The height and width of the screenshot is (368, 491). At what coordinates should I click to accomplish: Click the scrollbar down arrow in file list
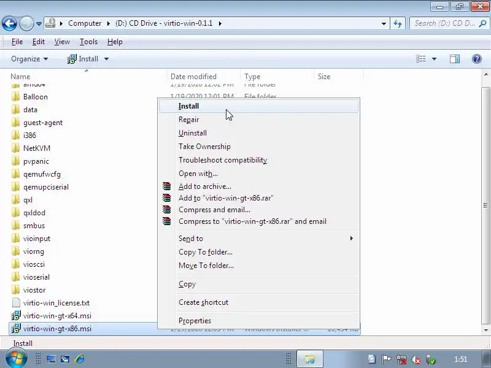tap(485, 330)
